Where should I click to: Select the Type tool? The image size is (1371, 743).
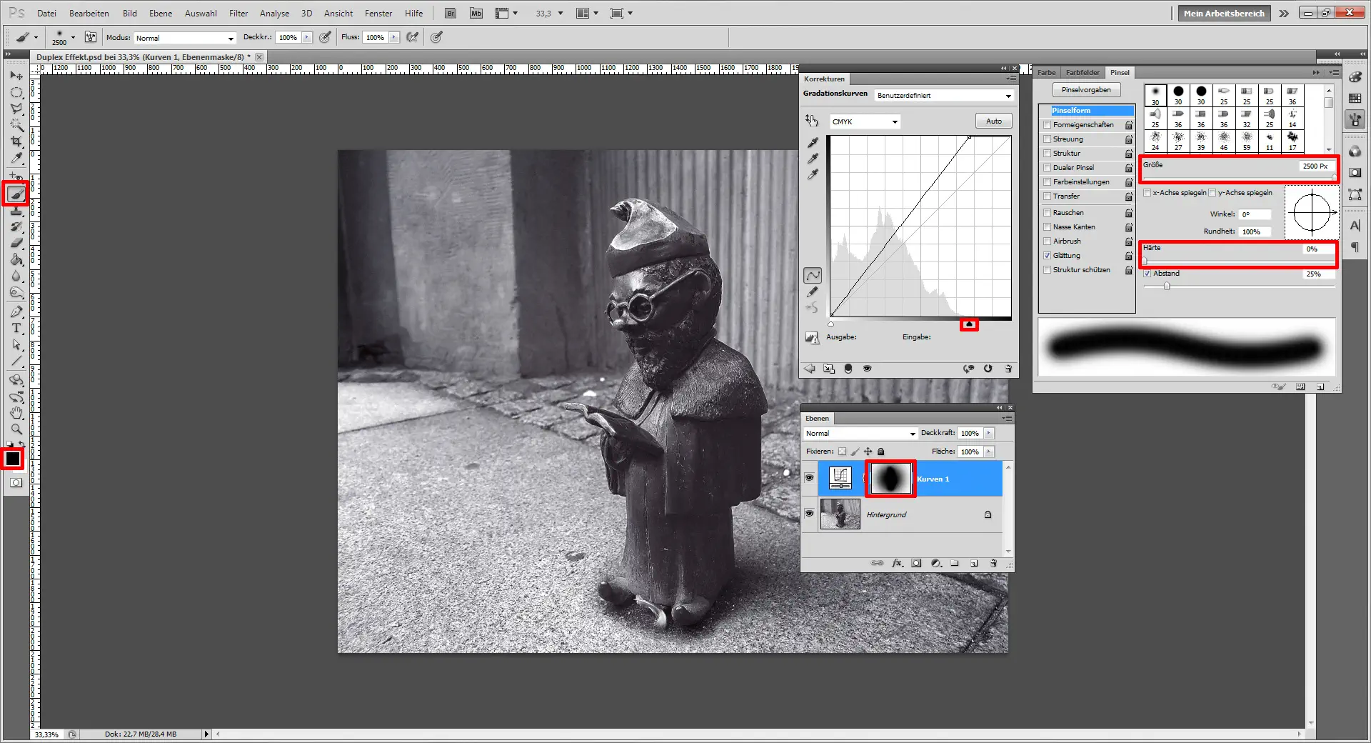click(16, 329)
